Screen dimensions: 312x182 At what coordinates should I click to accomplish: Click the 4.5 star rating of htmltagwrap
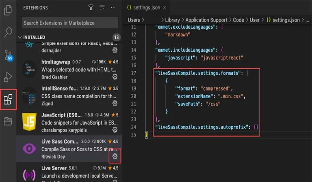pyautogui.click(x=113, y=62)
